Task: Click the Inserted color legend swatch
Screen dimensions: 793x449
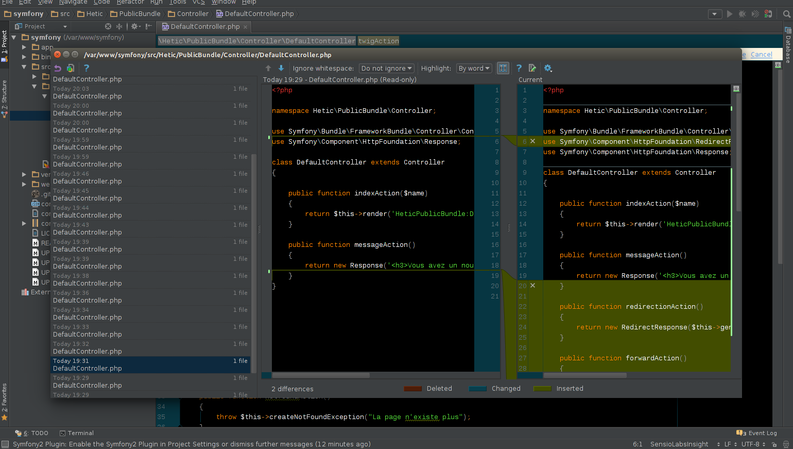Action: click(x=542, y=389)
